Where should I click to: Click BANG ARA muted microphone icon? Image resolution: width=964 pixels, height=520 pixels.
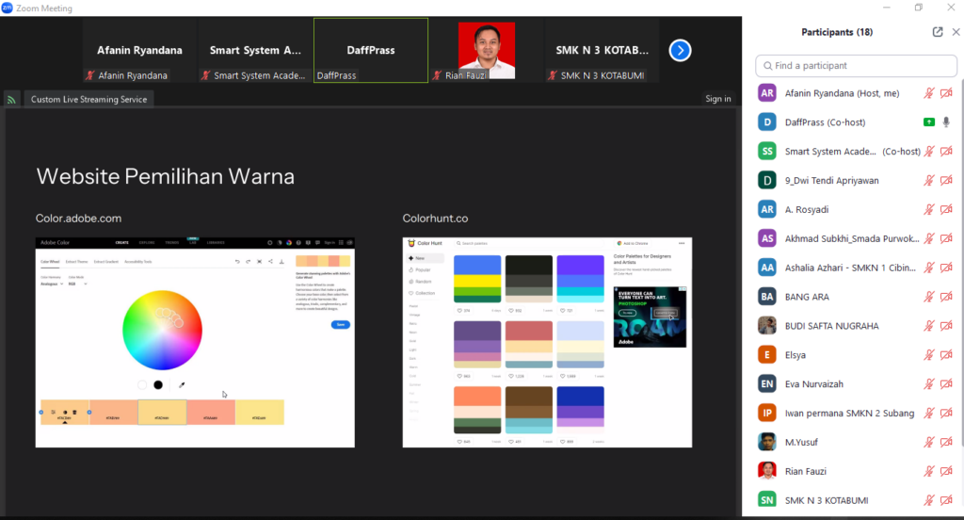point(929,297)
